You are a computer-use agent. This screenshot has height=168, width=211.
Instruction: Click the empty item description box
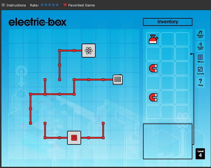168,141
